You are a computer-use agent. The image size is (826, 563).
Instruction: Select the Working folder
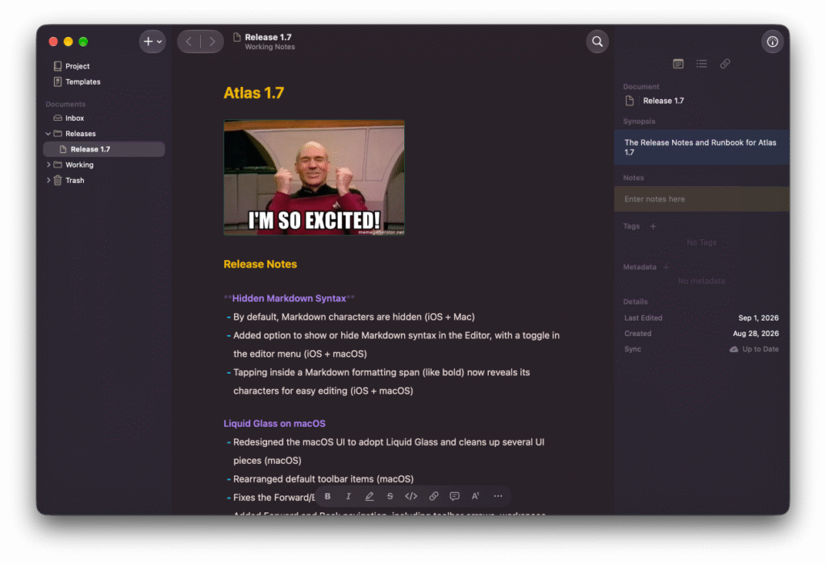tap(79, 164)
